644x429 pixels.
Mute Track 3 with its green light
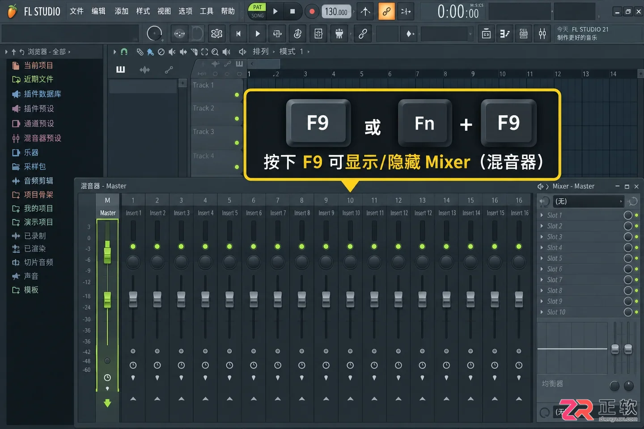237,143
